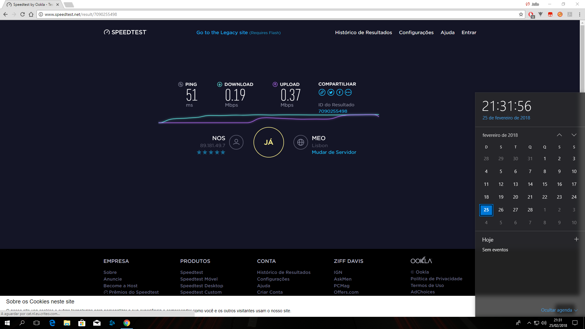
Task: Select February 28 in calendar
Action: pyautogui.click(x=530, y=210)
